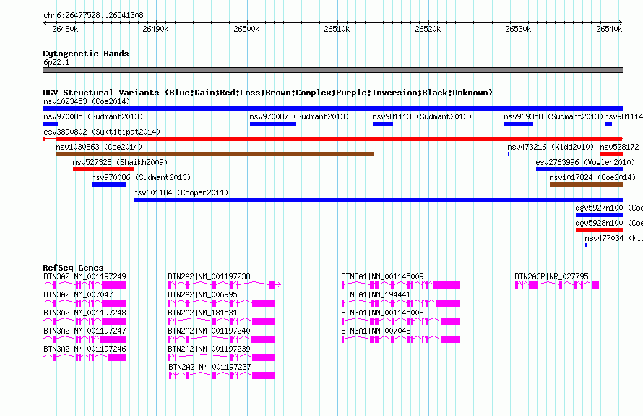Select the nsv601184 (Cooper2011) blue bar
This screenshot has height=416, width=643.
pyautogui.click(x=378, y=200)
